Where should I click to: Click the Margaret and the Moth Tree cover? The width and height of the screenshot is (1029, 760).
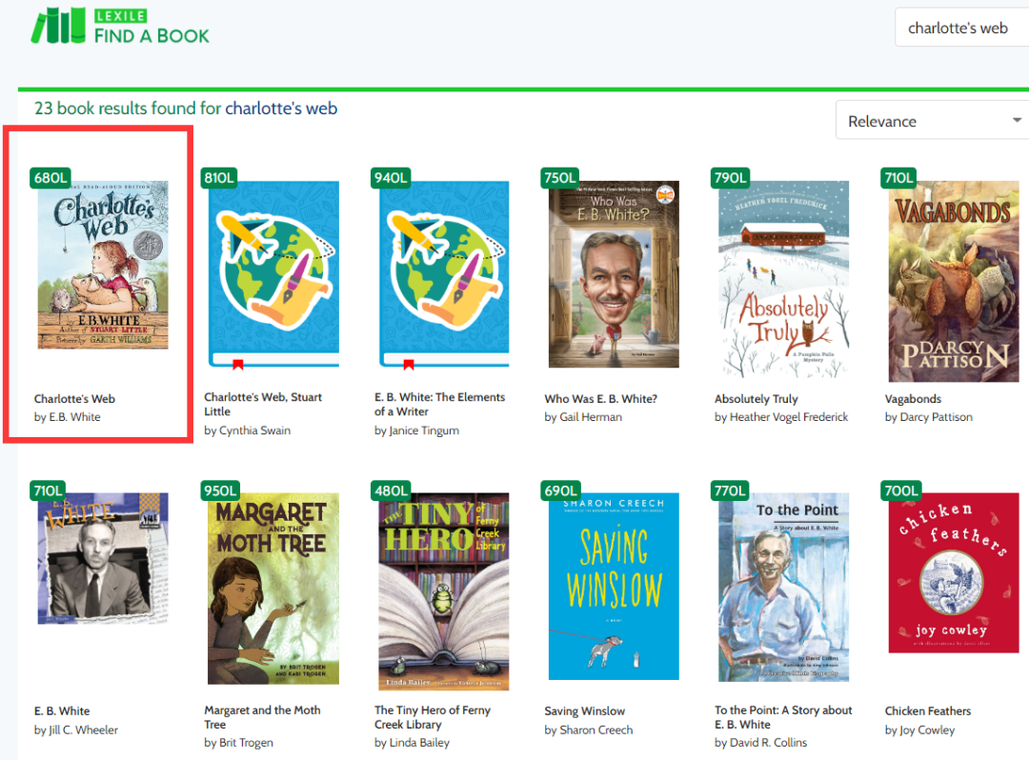(x=272, y=588)
